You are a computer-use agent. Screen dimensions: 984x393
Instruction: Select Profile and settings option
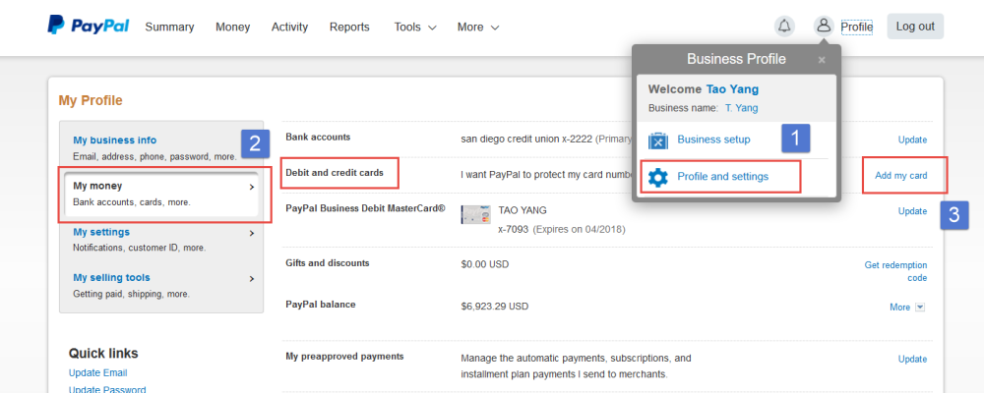[x=723, y=177]
